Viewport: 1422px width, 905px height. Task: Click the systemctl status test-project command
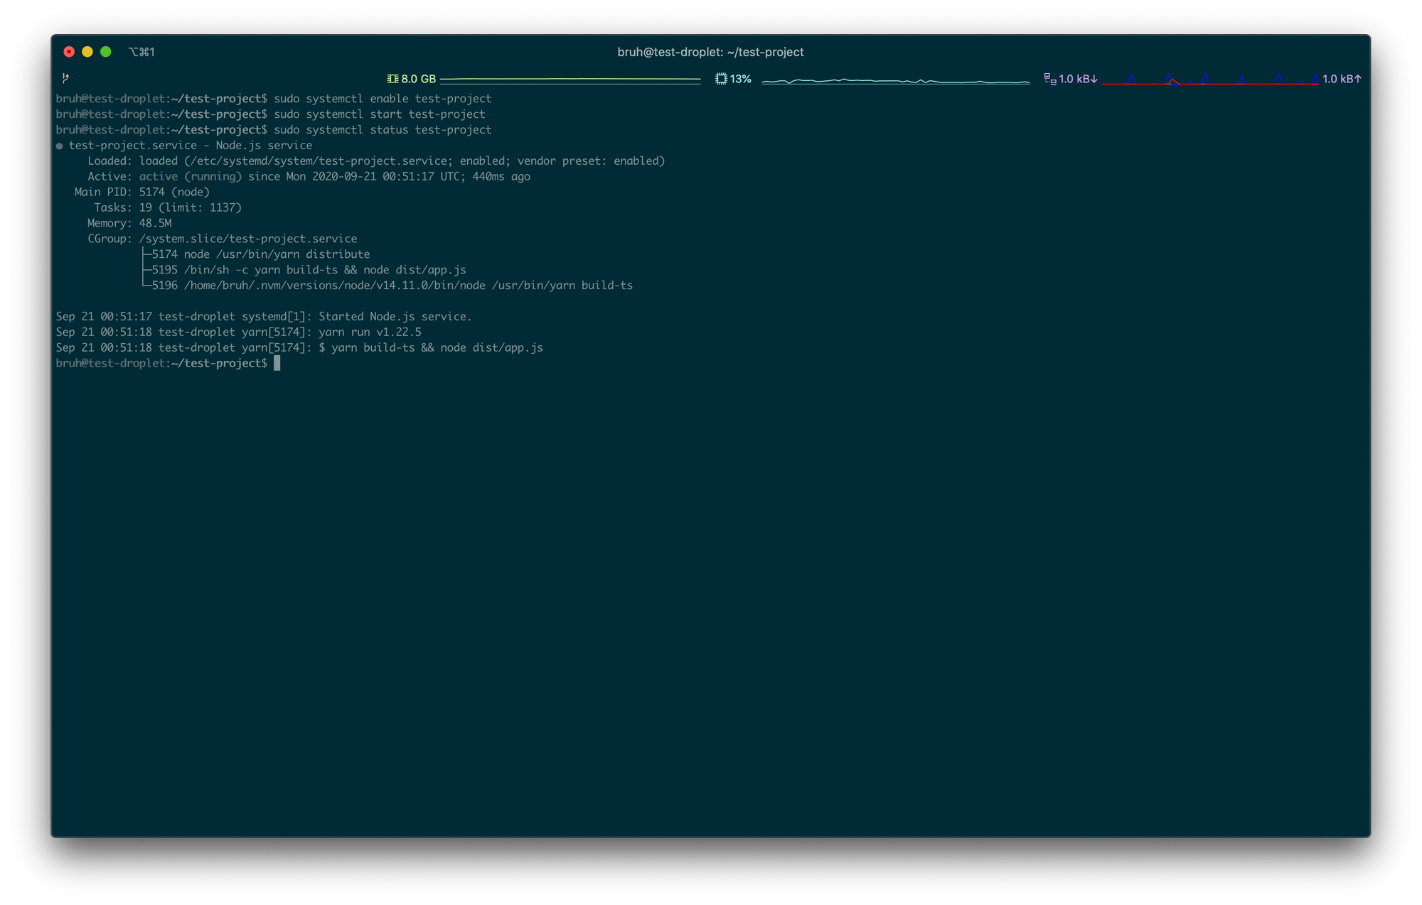pyautogui.click(x=383, y=130)
